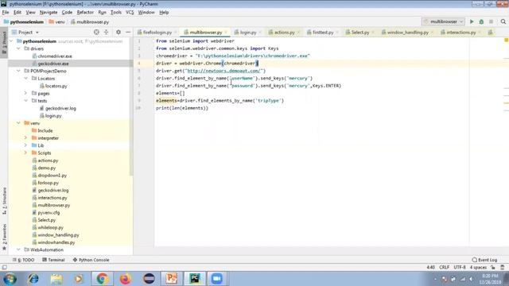Select whileloop.py in project tree

50,227
